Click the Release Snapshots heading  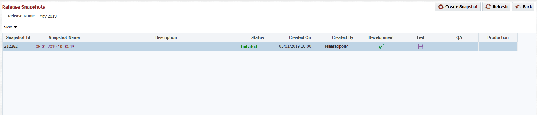click(24, 7)
